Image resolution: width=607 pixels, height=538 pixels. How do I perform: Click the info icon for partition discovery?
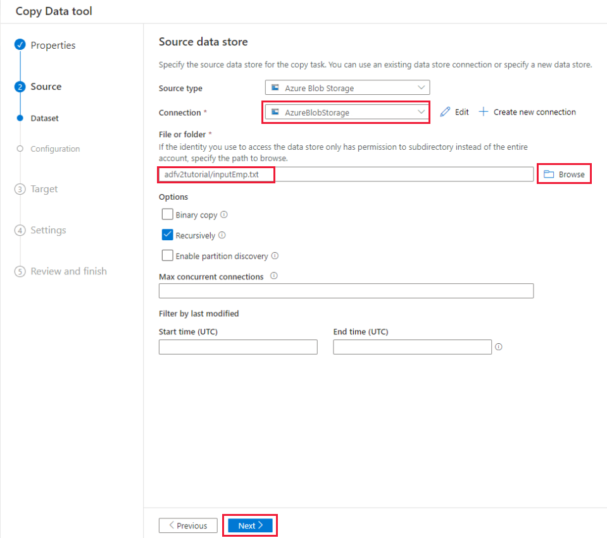tap(275, 255)
